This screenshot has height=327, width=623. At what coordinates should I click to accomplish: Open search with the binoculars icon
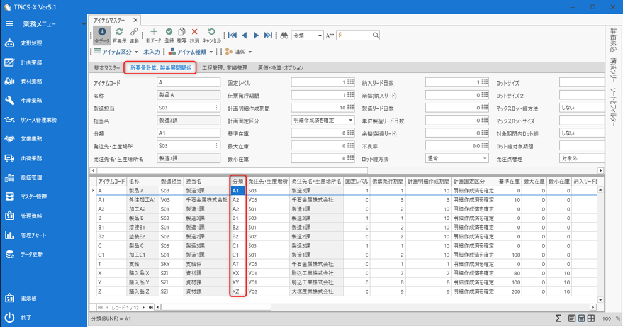point(284,36)
